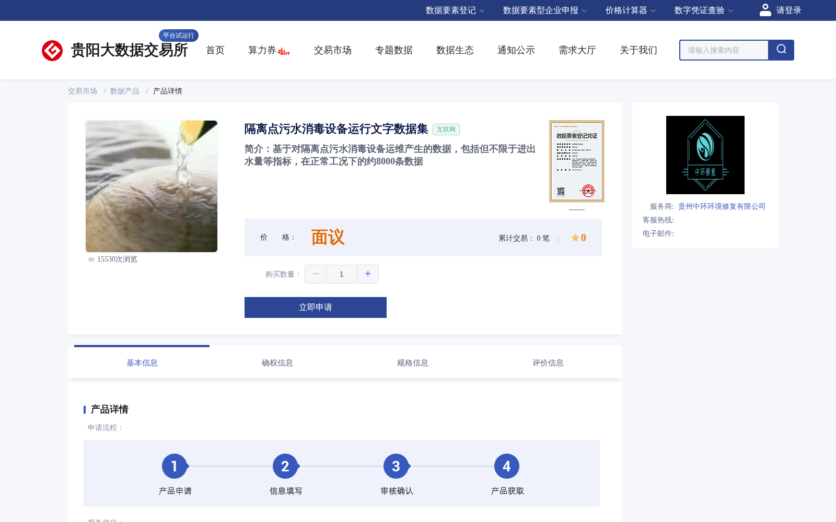Image resolution: width=836 pixels, height=522 pixels.
Task: Click the orange star favorite icon
Action: point(575,238)
